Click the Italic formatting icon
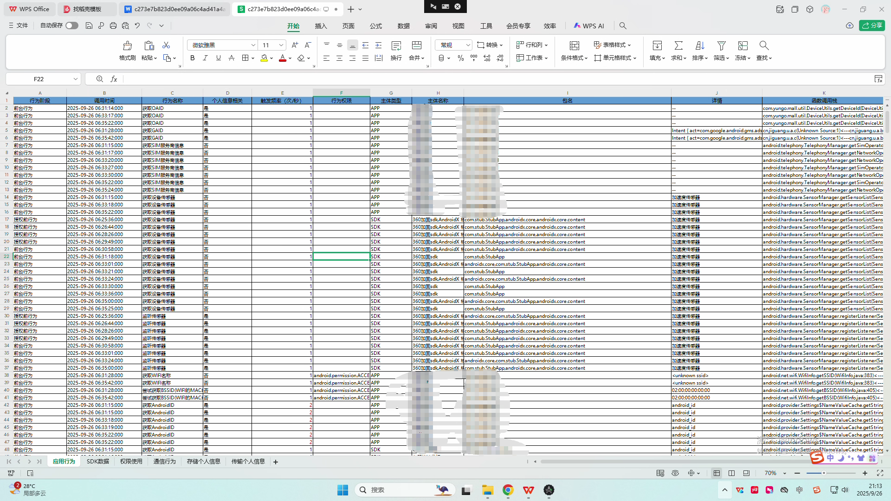The image size is (891, 501). [x=205, y=58]
